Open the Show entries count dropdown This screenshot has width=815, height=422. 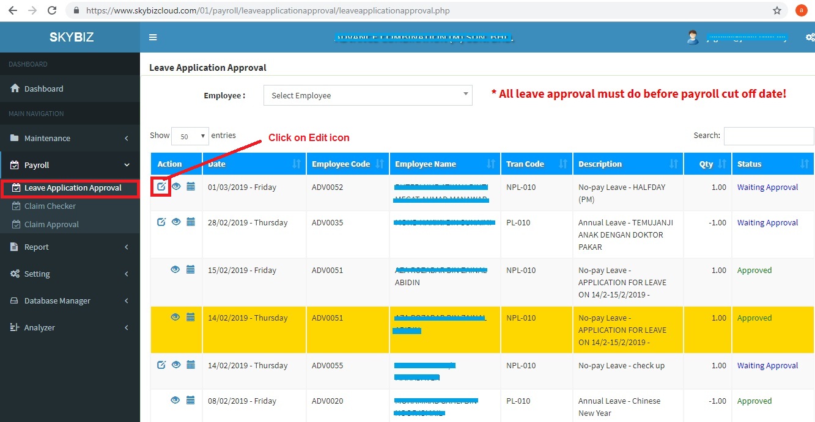coord(190,136)
